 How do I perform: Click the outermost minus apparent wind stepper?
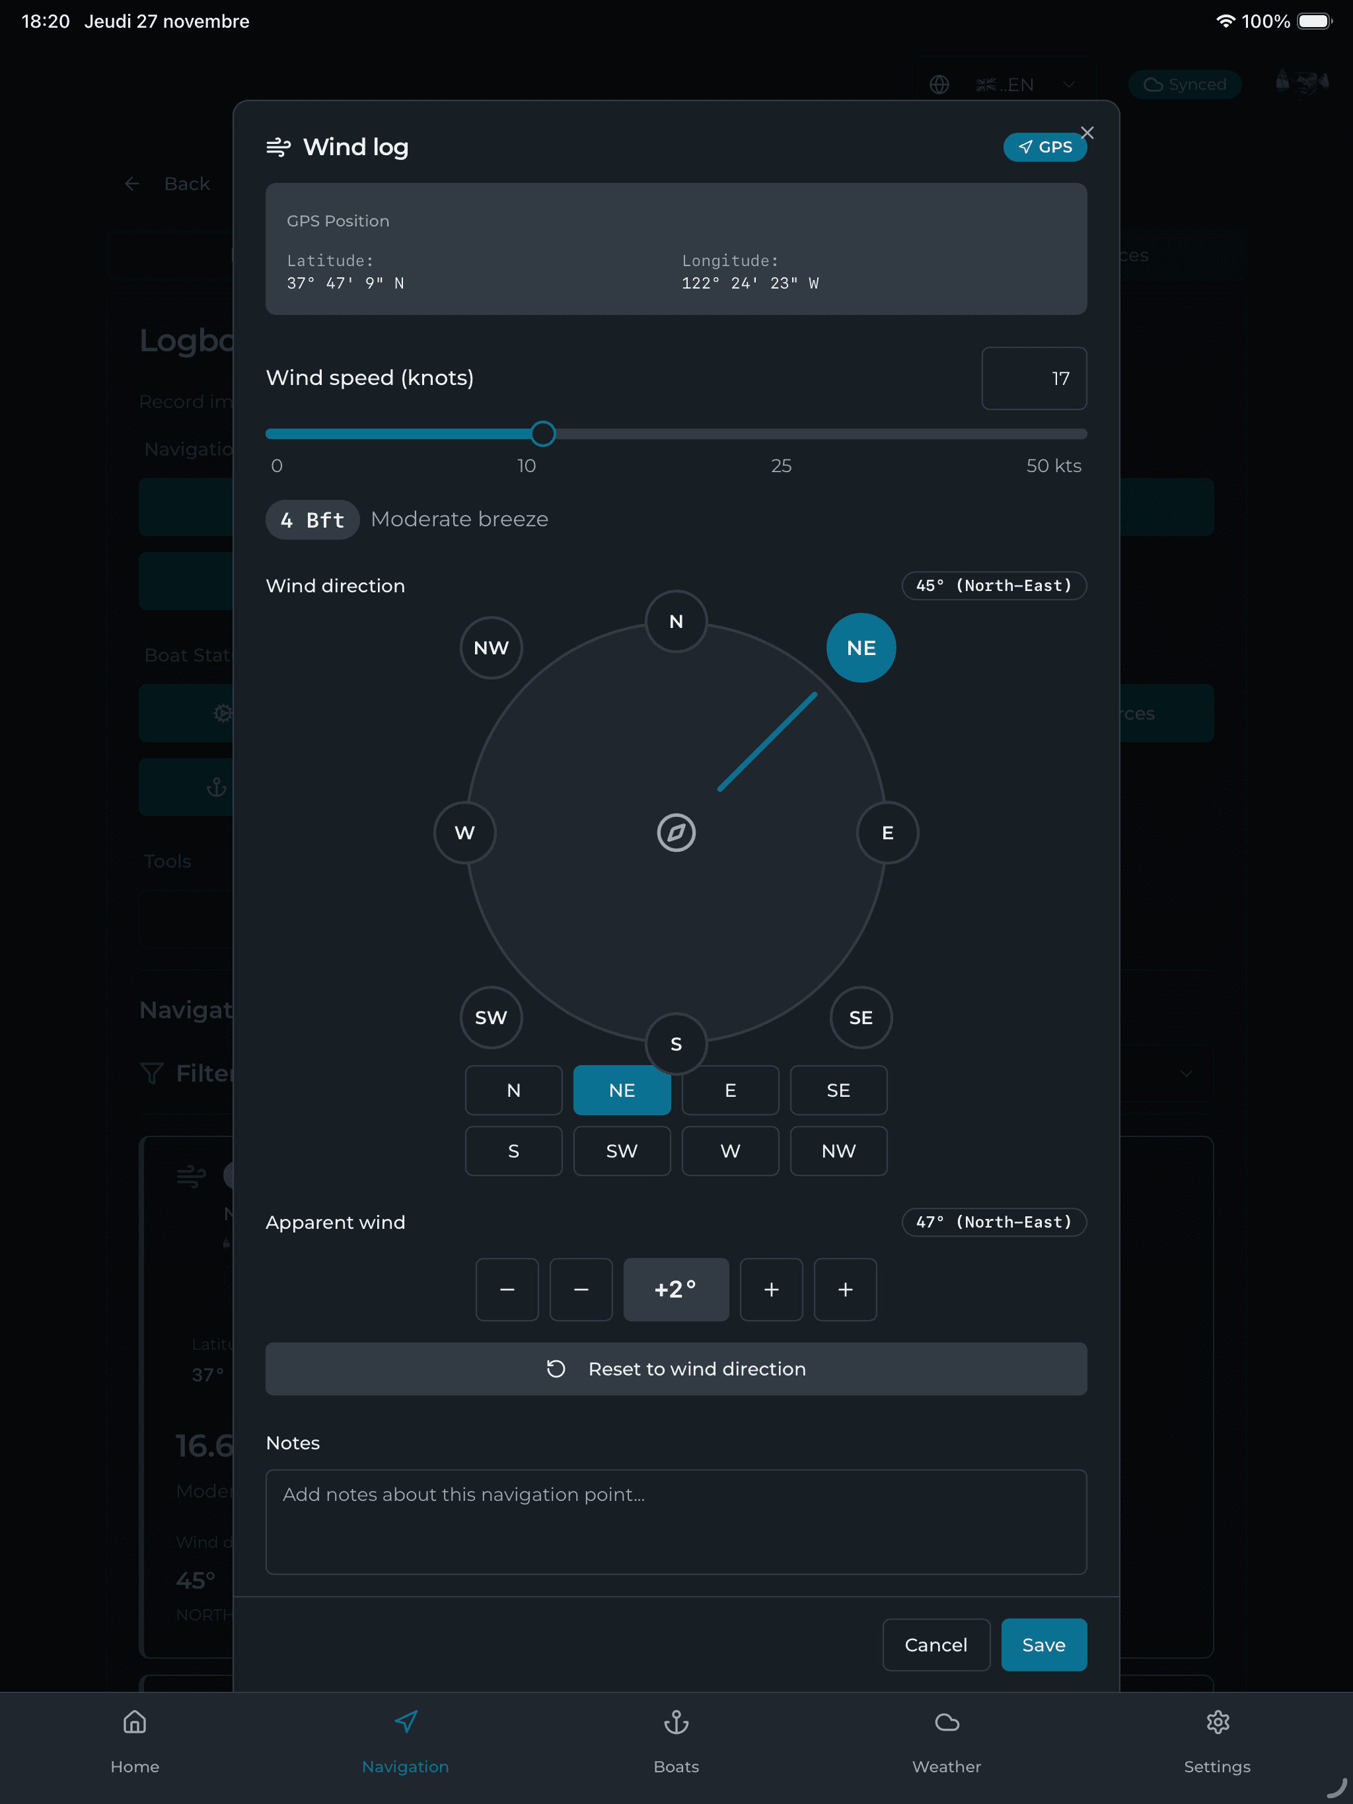(507, 1290)
